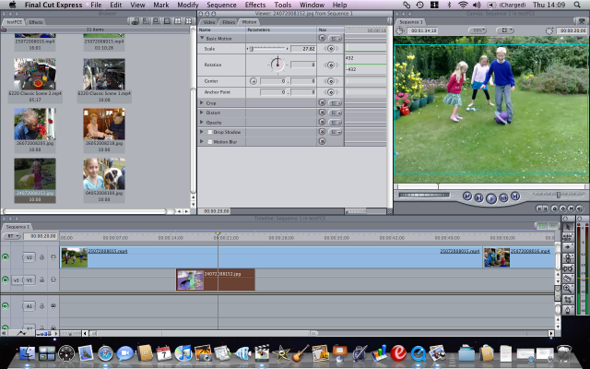The width and height of the screenshot is (590, 369).
Task: Open Finder from the Dock
Action: 25,352
